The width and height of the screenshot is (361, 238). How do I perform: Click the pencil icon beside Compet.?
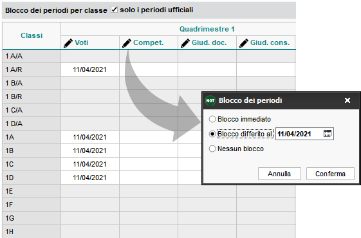127,43
